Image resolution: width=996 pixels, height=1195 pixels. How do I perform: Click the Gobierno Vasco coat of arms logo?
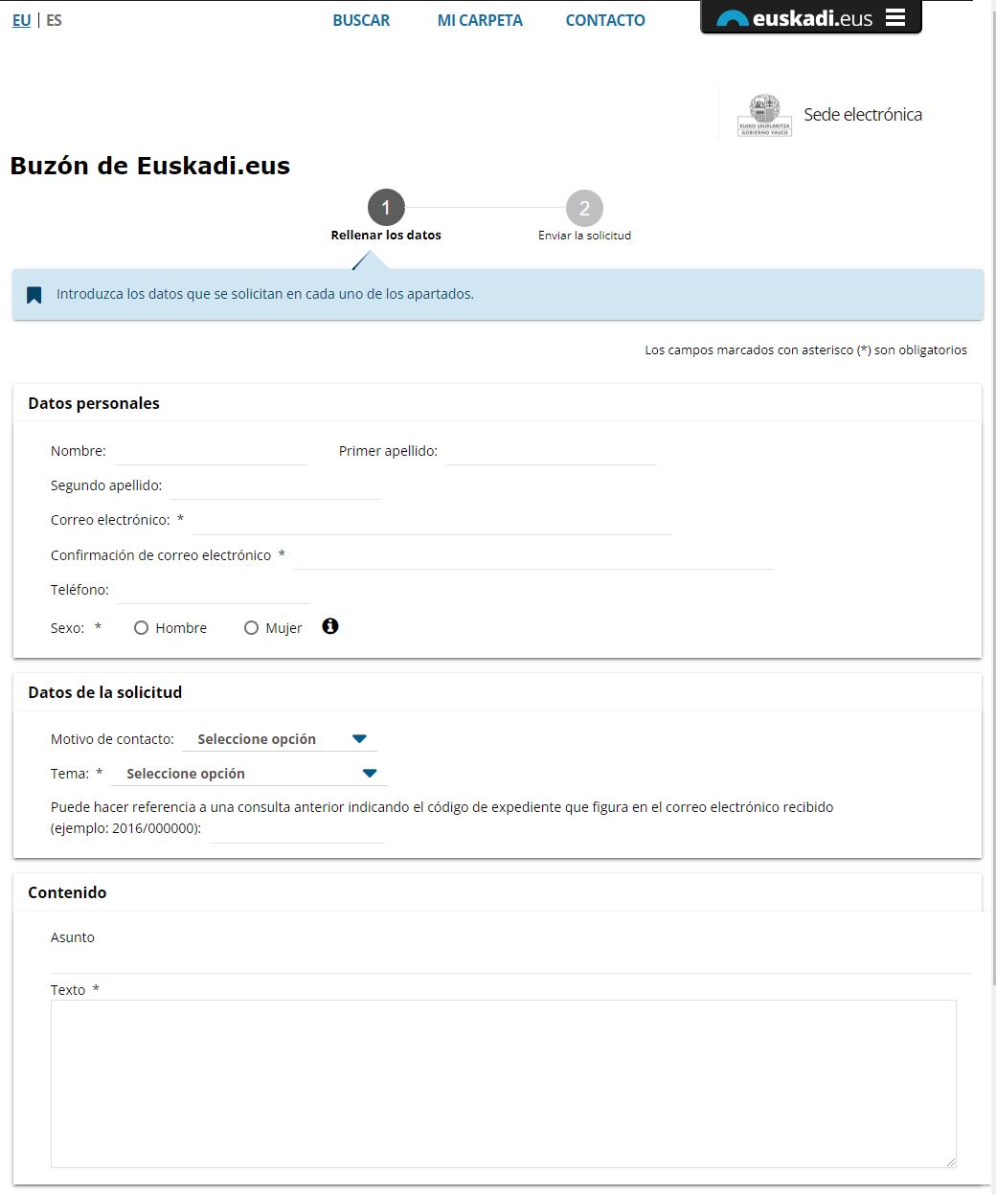(x=764, y=115)
